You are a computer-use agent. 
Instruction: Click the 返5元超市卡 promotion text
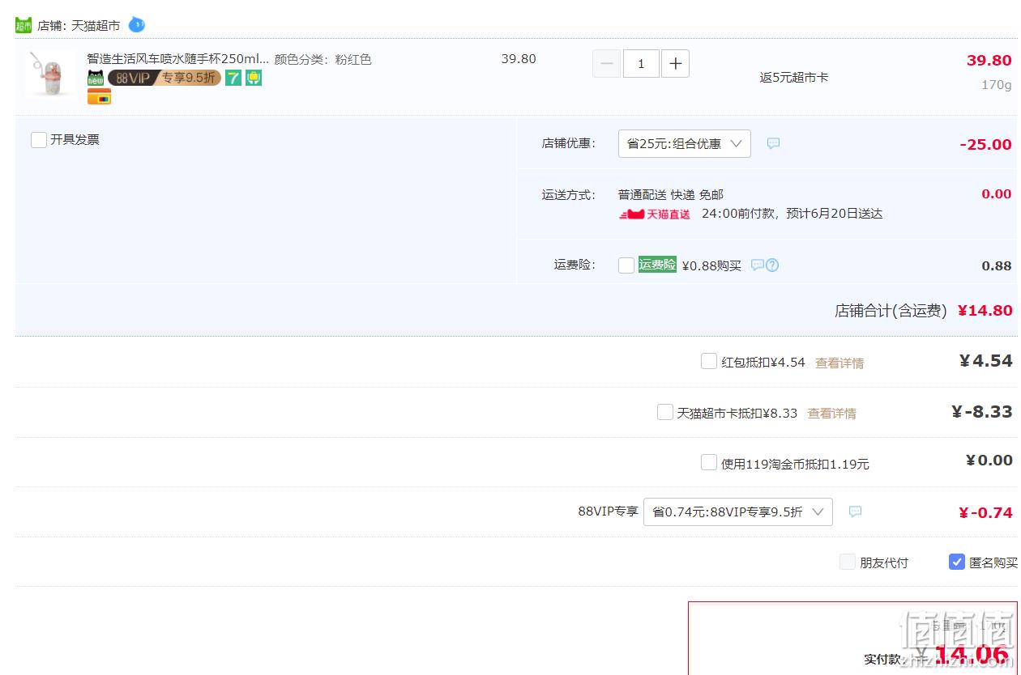point(794,78)
